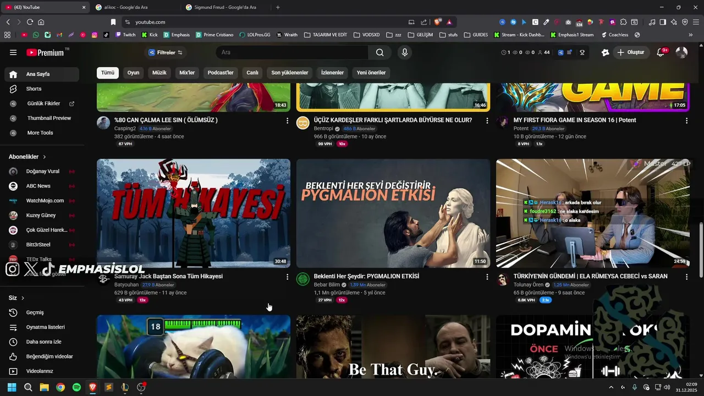704x396 pixels.
Task: Select the Canlı filter chip
Action: click(x=252, y=73)
